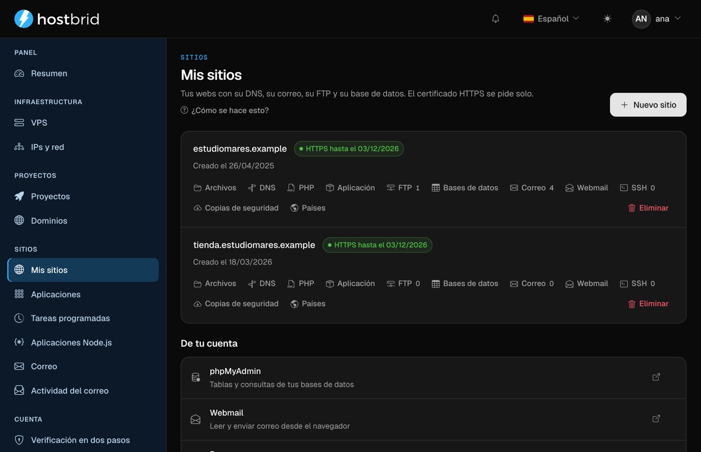The image size is (701, 452).
Task: Open Resumen in the sidebar
Action: [83, 73]
